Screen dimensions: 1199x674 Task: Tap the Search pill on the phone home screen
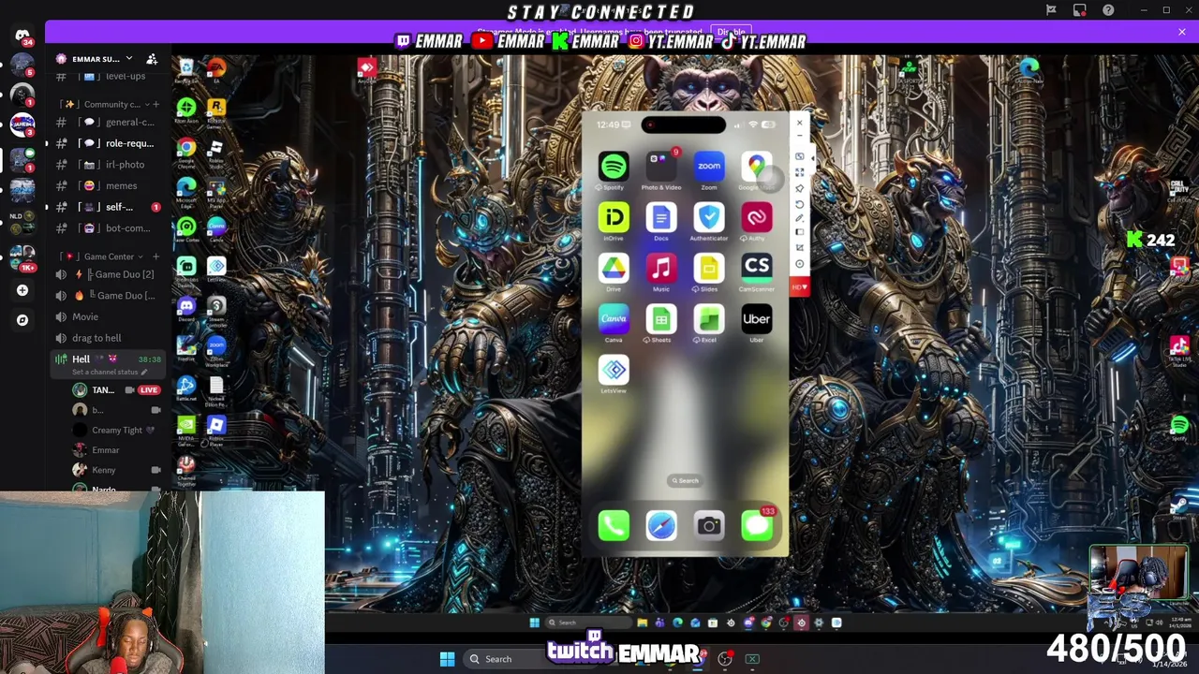tap(685, 480)
